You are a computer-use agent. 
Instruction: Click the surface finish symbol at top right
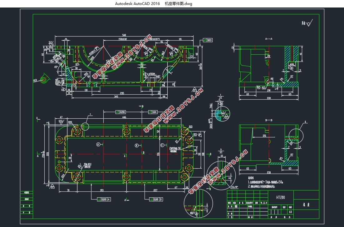(x=307, y=23)
